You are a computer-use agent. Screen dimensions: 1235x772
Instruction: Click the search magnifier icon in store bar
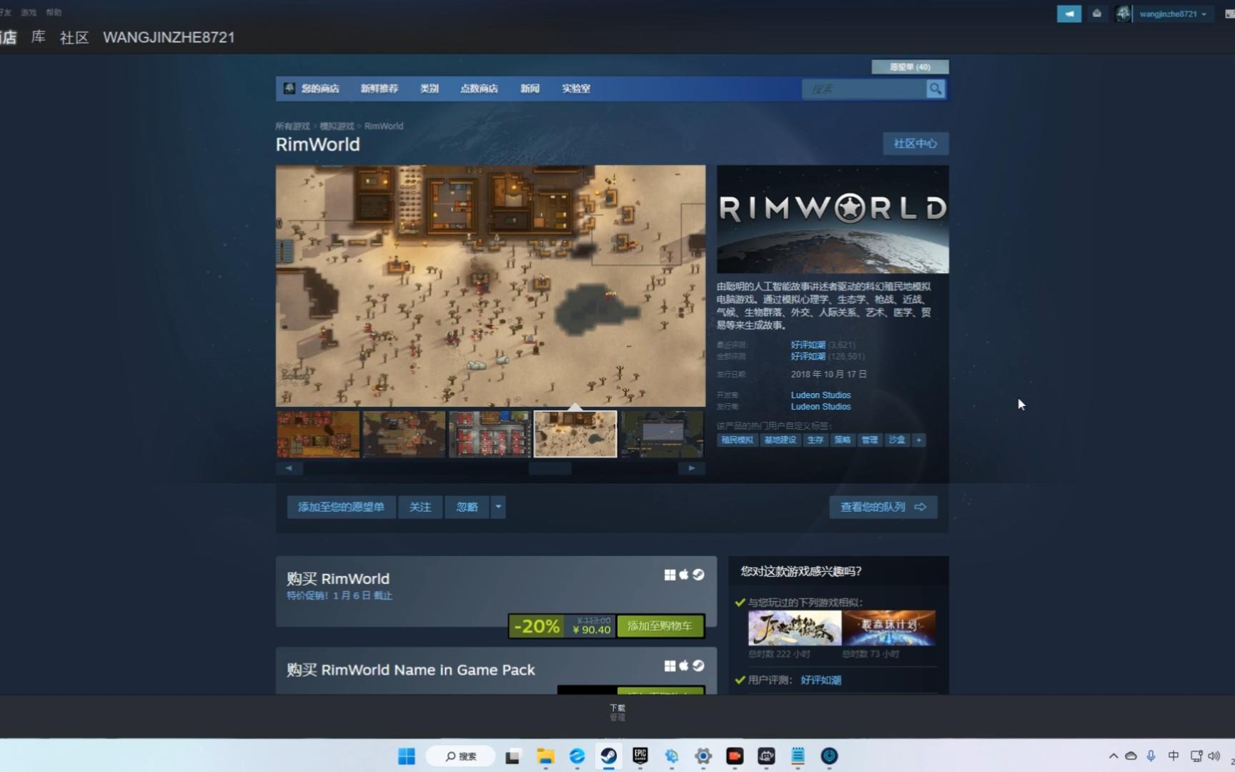tap(935, 89)
